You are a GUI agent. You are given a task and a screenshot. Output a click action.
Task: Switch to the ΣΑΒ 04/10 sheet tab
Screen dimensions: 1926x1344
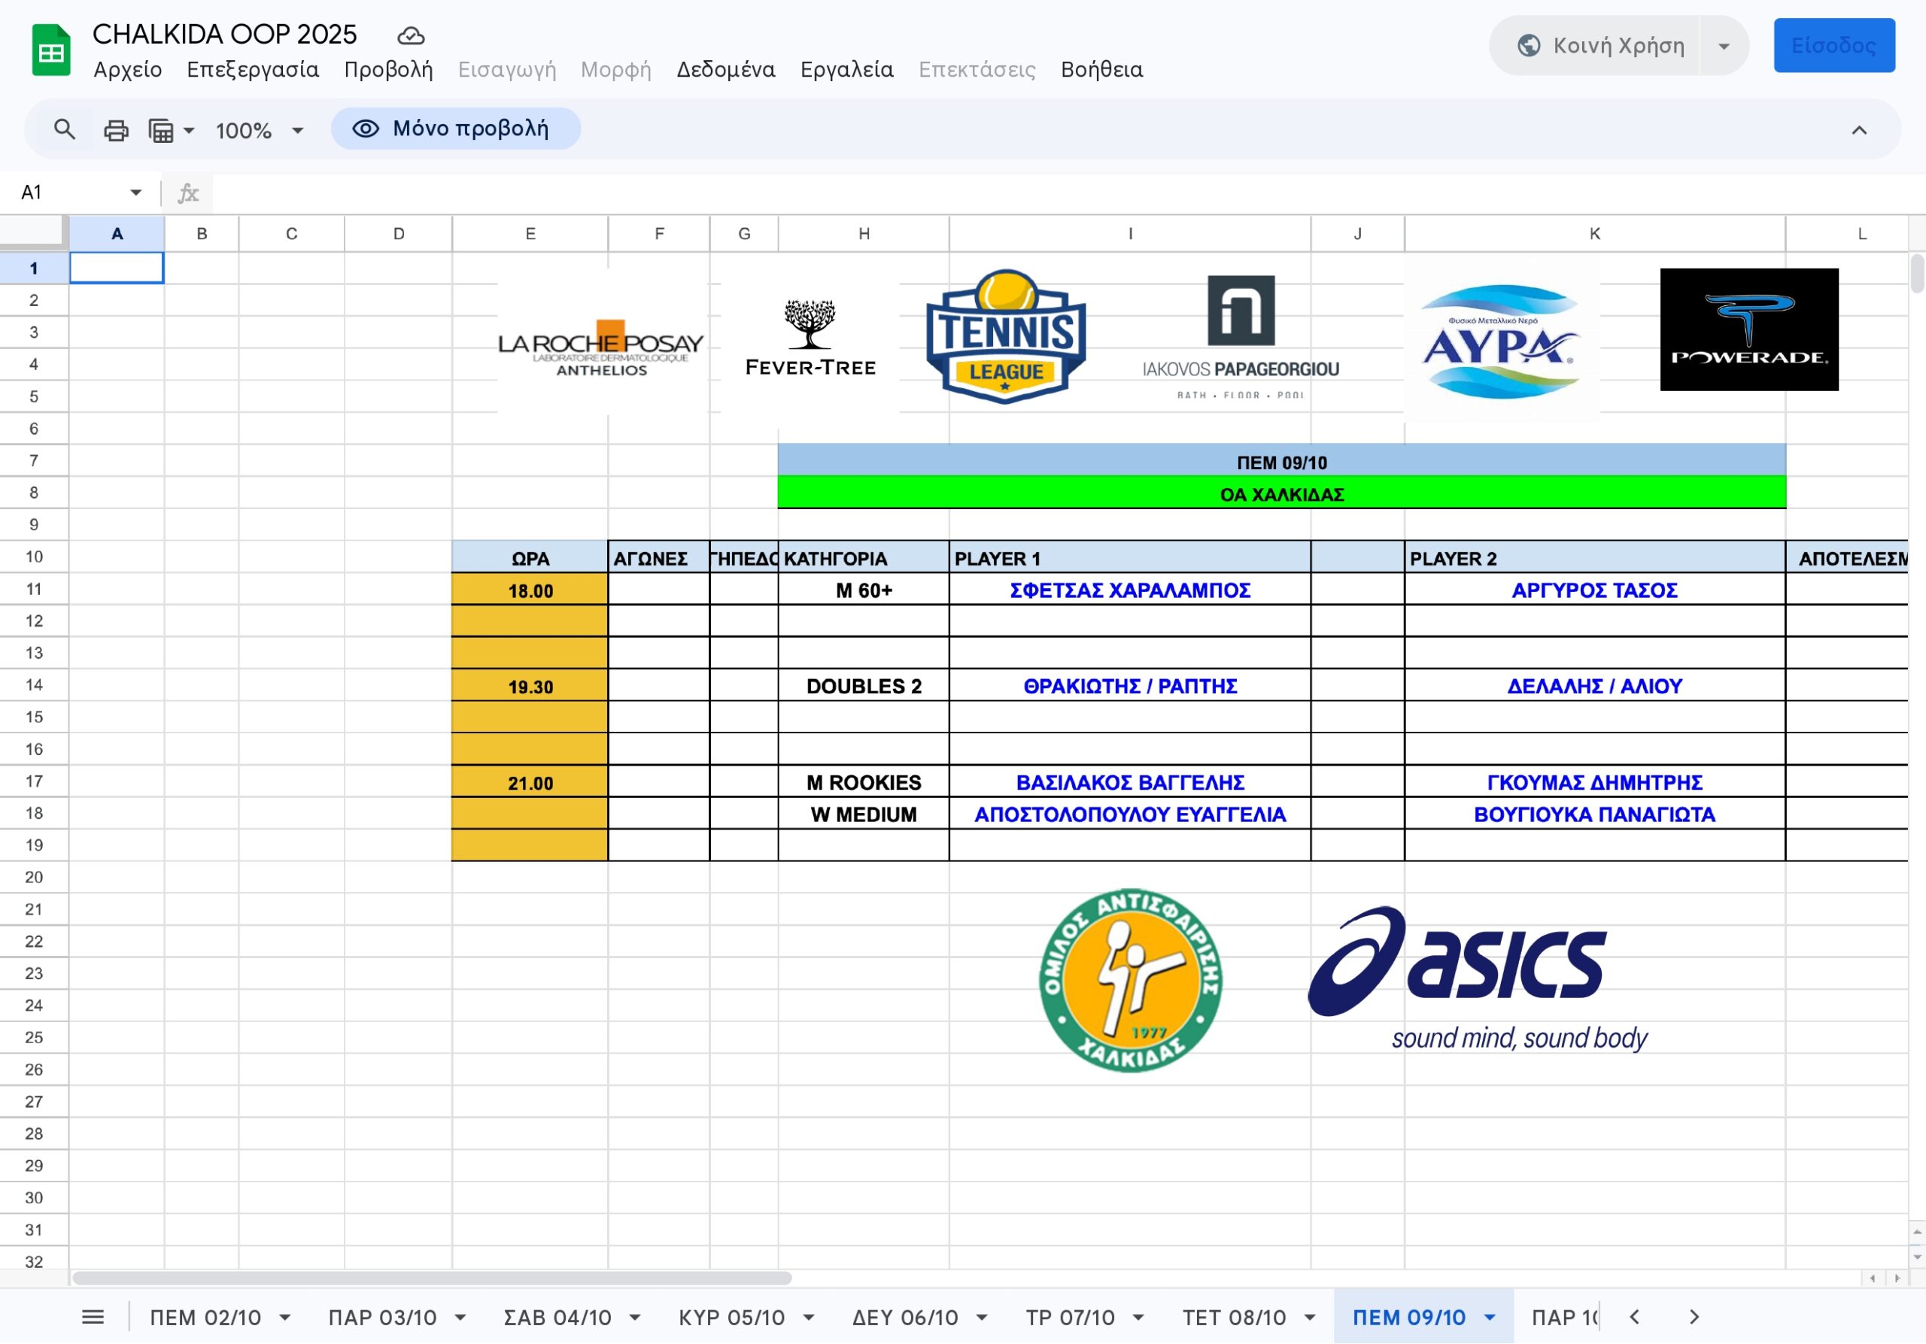557,1317
